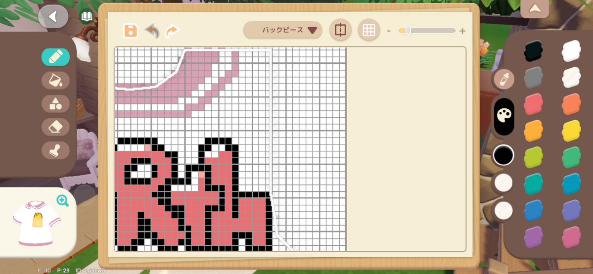Image resolution: width=593 pixels, height=274 pixels.
Task: Click the minus zoom-out button
Action: [x=389, y=31]
